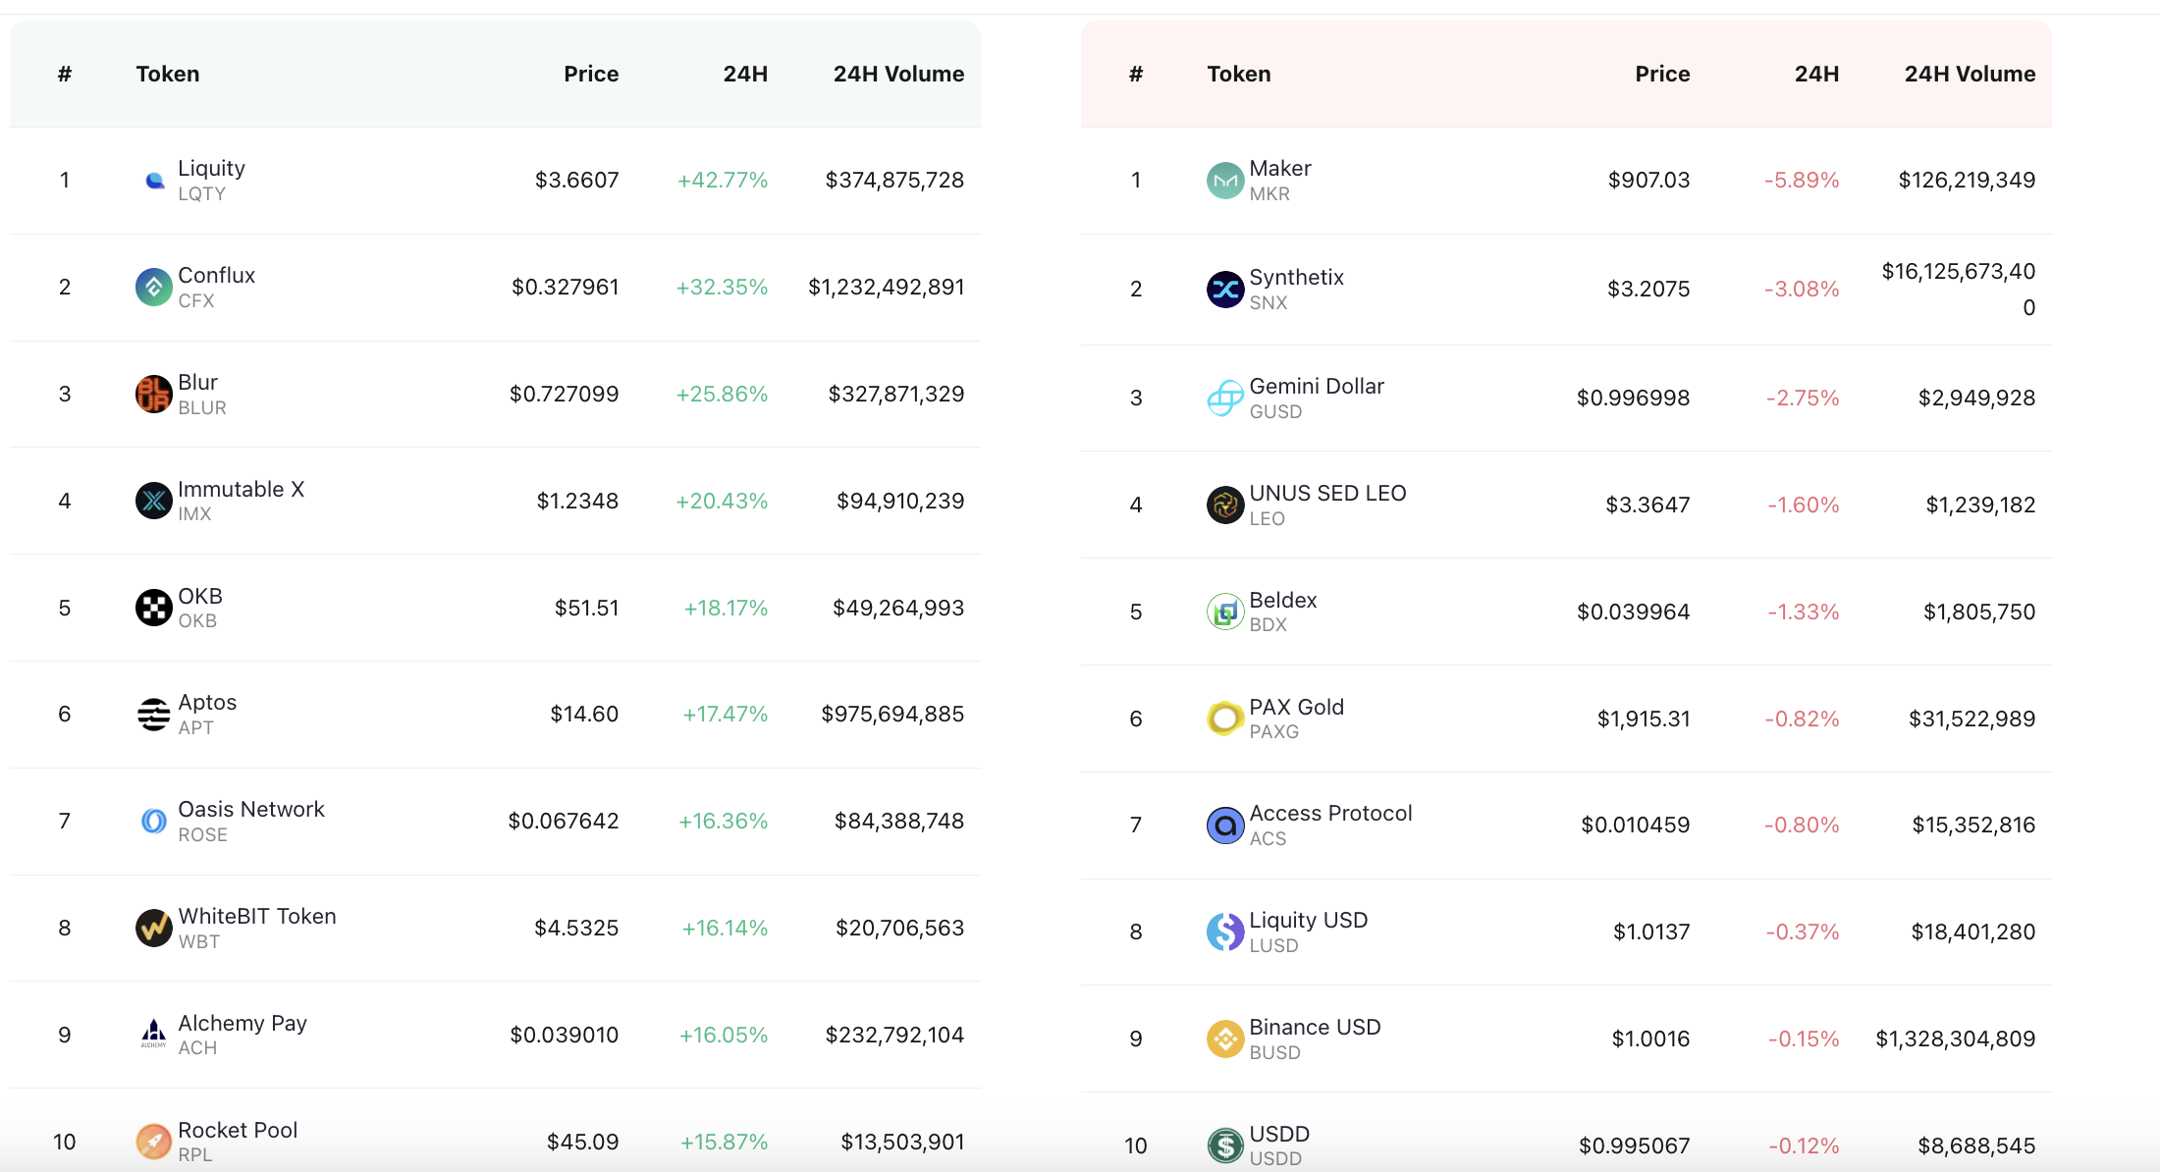Click the Conflux CFX logo icon

point(154,288)
